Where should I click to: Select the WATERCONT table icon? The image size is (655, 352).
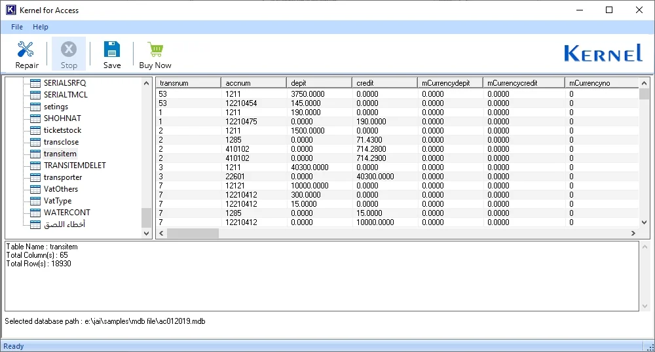(x=35, y=213)
